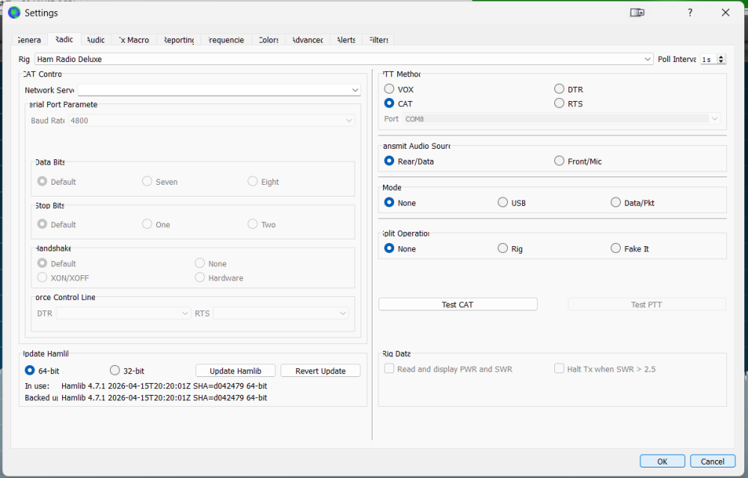Select Seven data bits
748x478 pixels.
pos(160,182)
